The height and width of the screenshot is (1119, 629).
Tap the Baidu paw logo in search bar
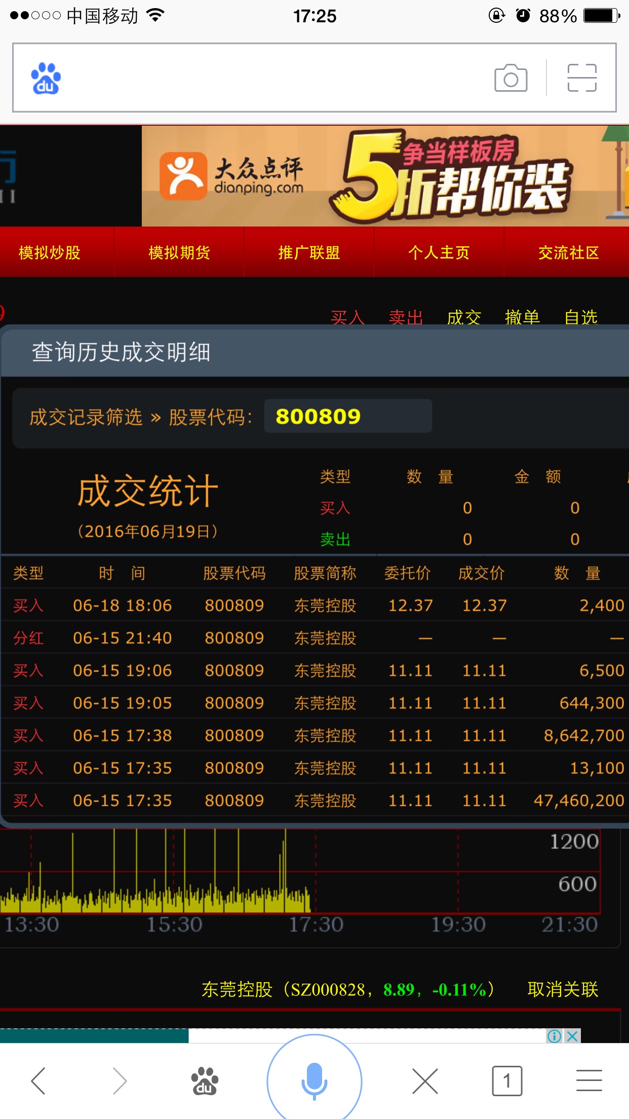click(x=46, y=79)
